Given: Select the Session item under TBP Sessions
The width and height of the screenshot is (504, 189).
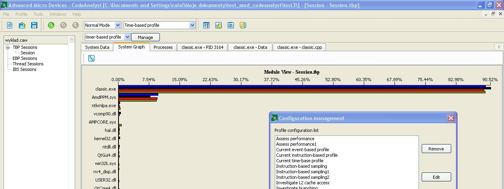Looking at the screenshot, I should pyautogui.click(x=28, y=53).
